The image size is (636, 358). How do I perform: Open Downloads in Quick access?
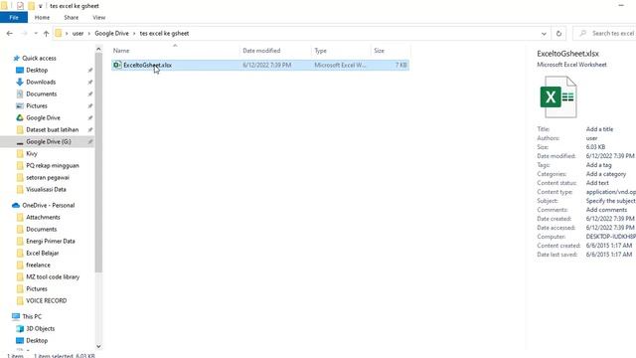pyautogui.click(x=41, y=82)
